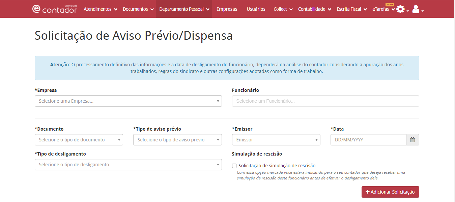Screen dimensions: 455x202
Task: Click the page heading Solicitação de Aviso Prévio/Dispensa
Action: pos(134,35)
